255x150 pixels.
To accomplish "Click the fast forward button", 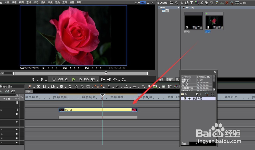I will pyautogui.click(x=87, y=79).
